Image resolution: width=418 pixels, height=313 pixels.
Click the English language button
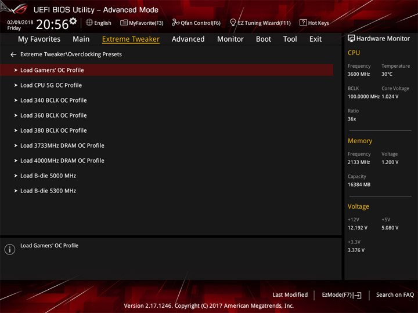(103, 23)
